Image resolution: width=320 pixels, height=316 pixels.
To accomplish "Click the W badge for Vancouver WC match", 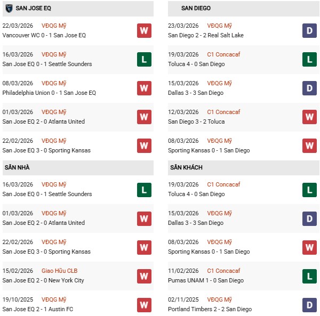I will coord(144,30).
